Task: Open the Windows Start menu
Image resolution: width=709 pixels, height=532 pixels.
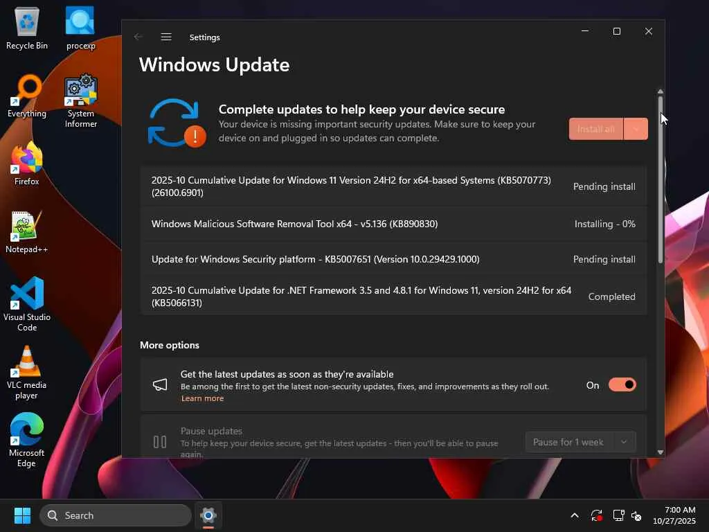Action: pyautogui.click(x=22, y=515)
